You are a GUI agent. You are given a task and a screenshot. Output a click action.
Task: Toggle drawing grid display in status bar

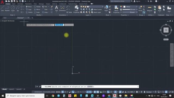tap(63, 92)
